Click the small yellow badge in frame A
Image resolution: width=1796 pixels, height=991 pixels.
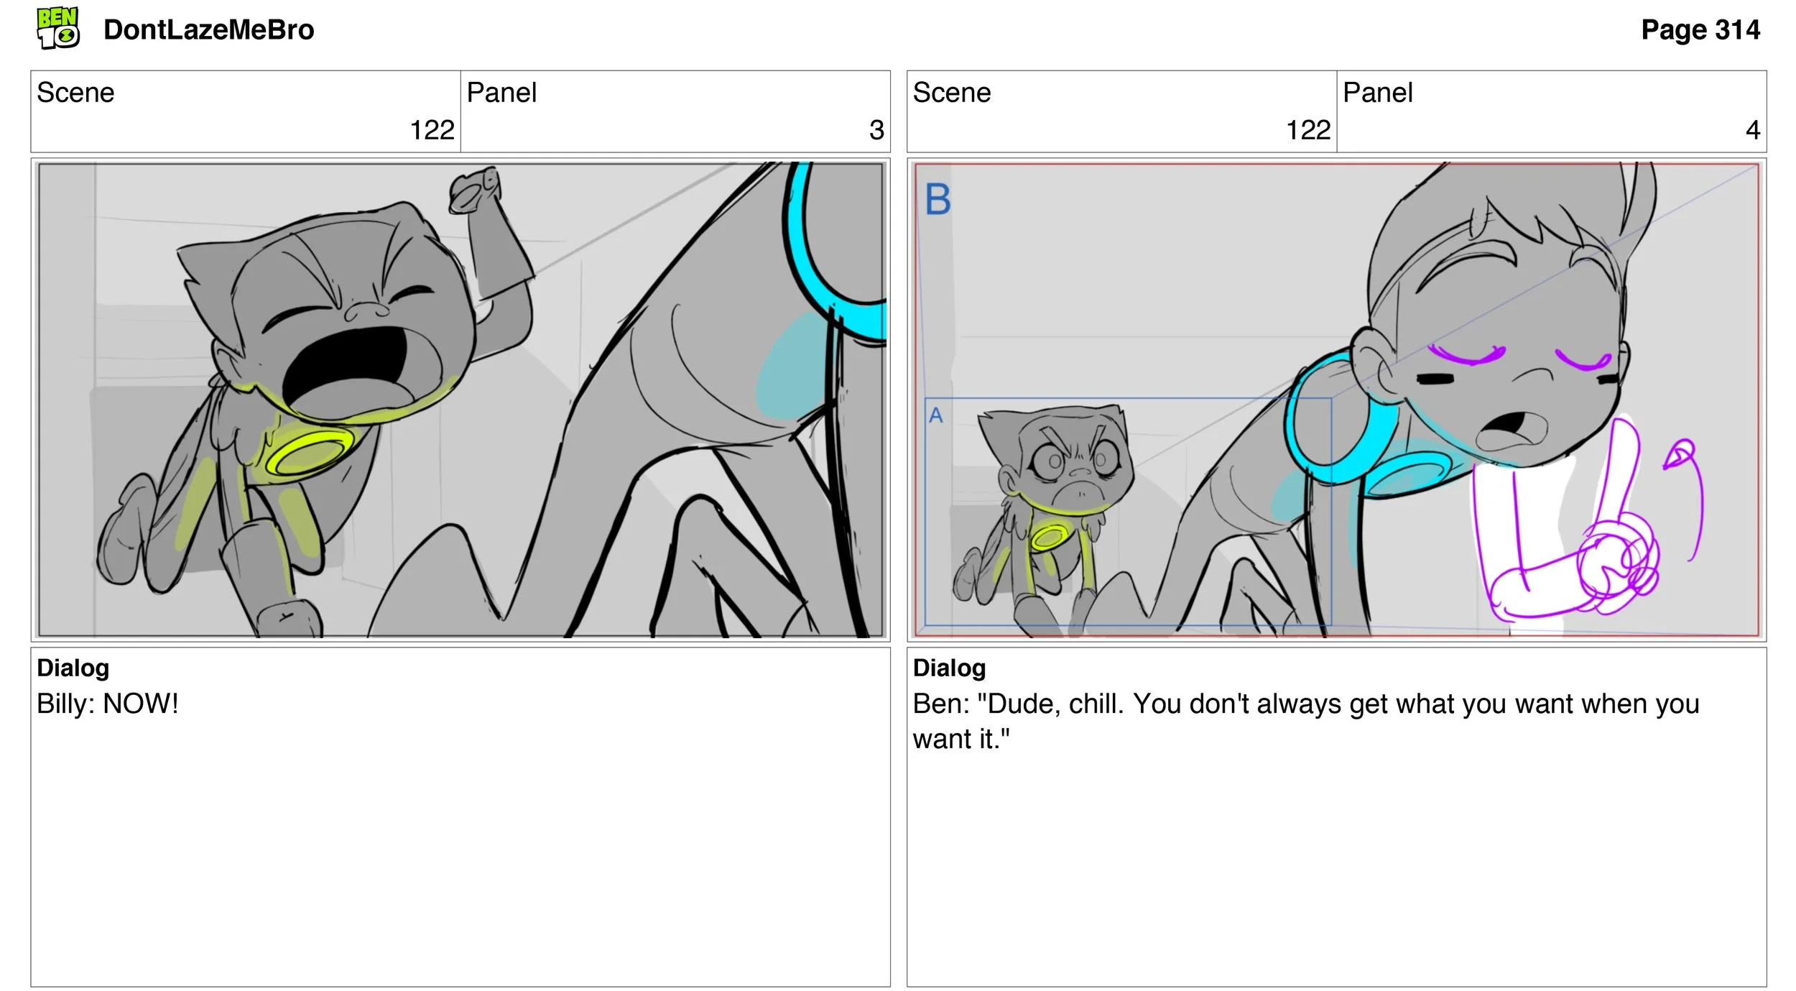[x=1050, y=537]
